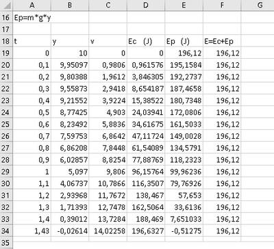Select cell with value 47,11724
This screenshot has height=249, width=274.
146,136
